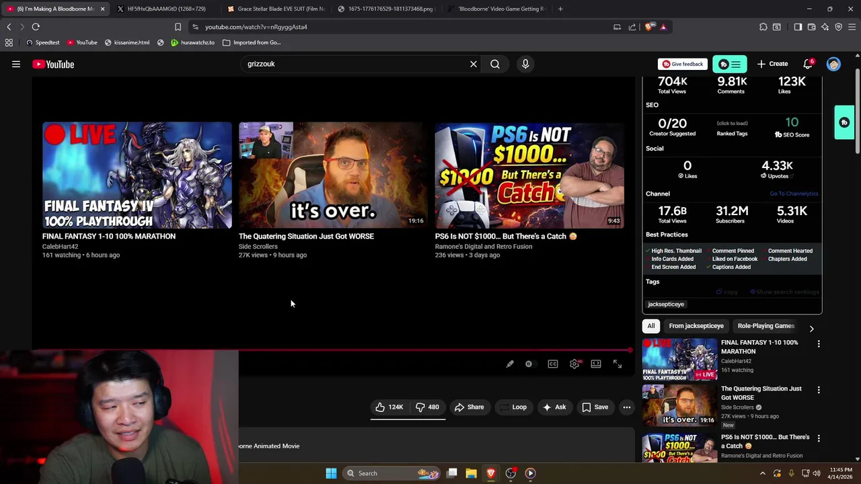Go to the YouTube home logo
Image resolution: width=861 pixels, height=484 pixels.
[x=53, y=64]
